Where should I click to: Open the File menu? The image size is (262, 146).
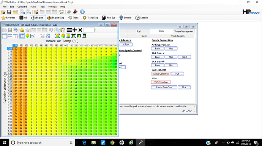(5, 7)
